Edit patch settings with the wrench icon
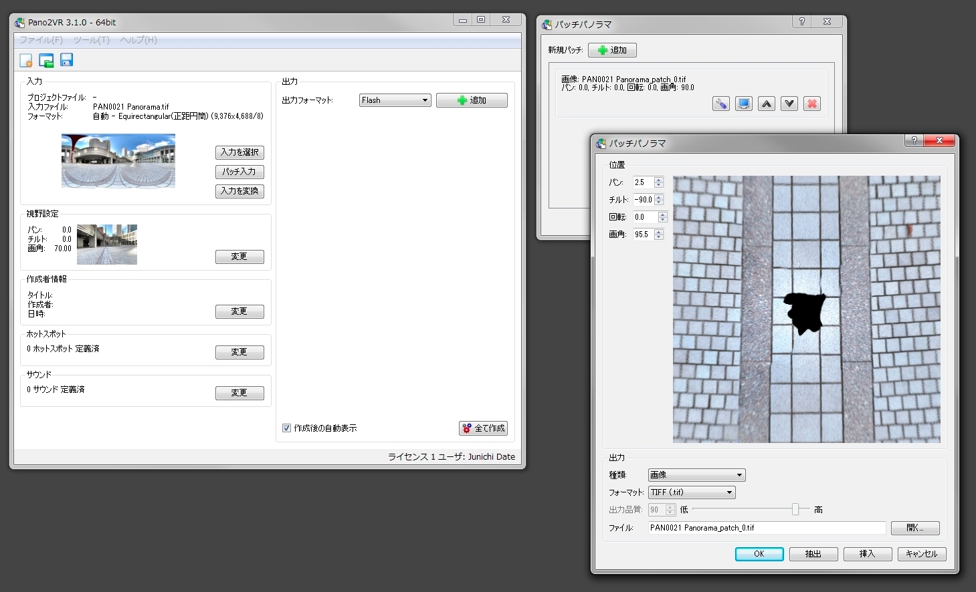 coord(720,104)
